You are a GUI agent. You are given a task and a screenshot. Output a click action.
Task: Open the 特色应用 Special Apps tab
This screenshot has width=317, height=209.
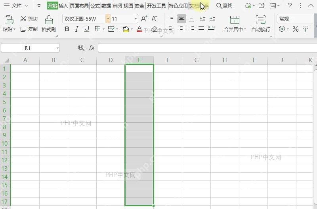tap(178, 6)
